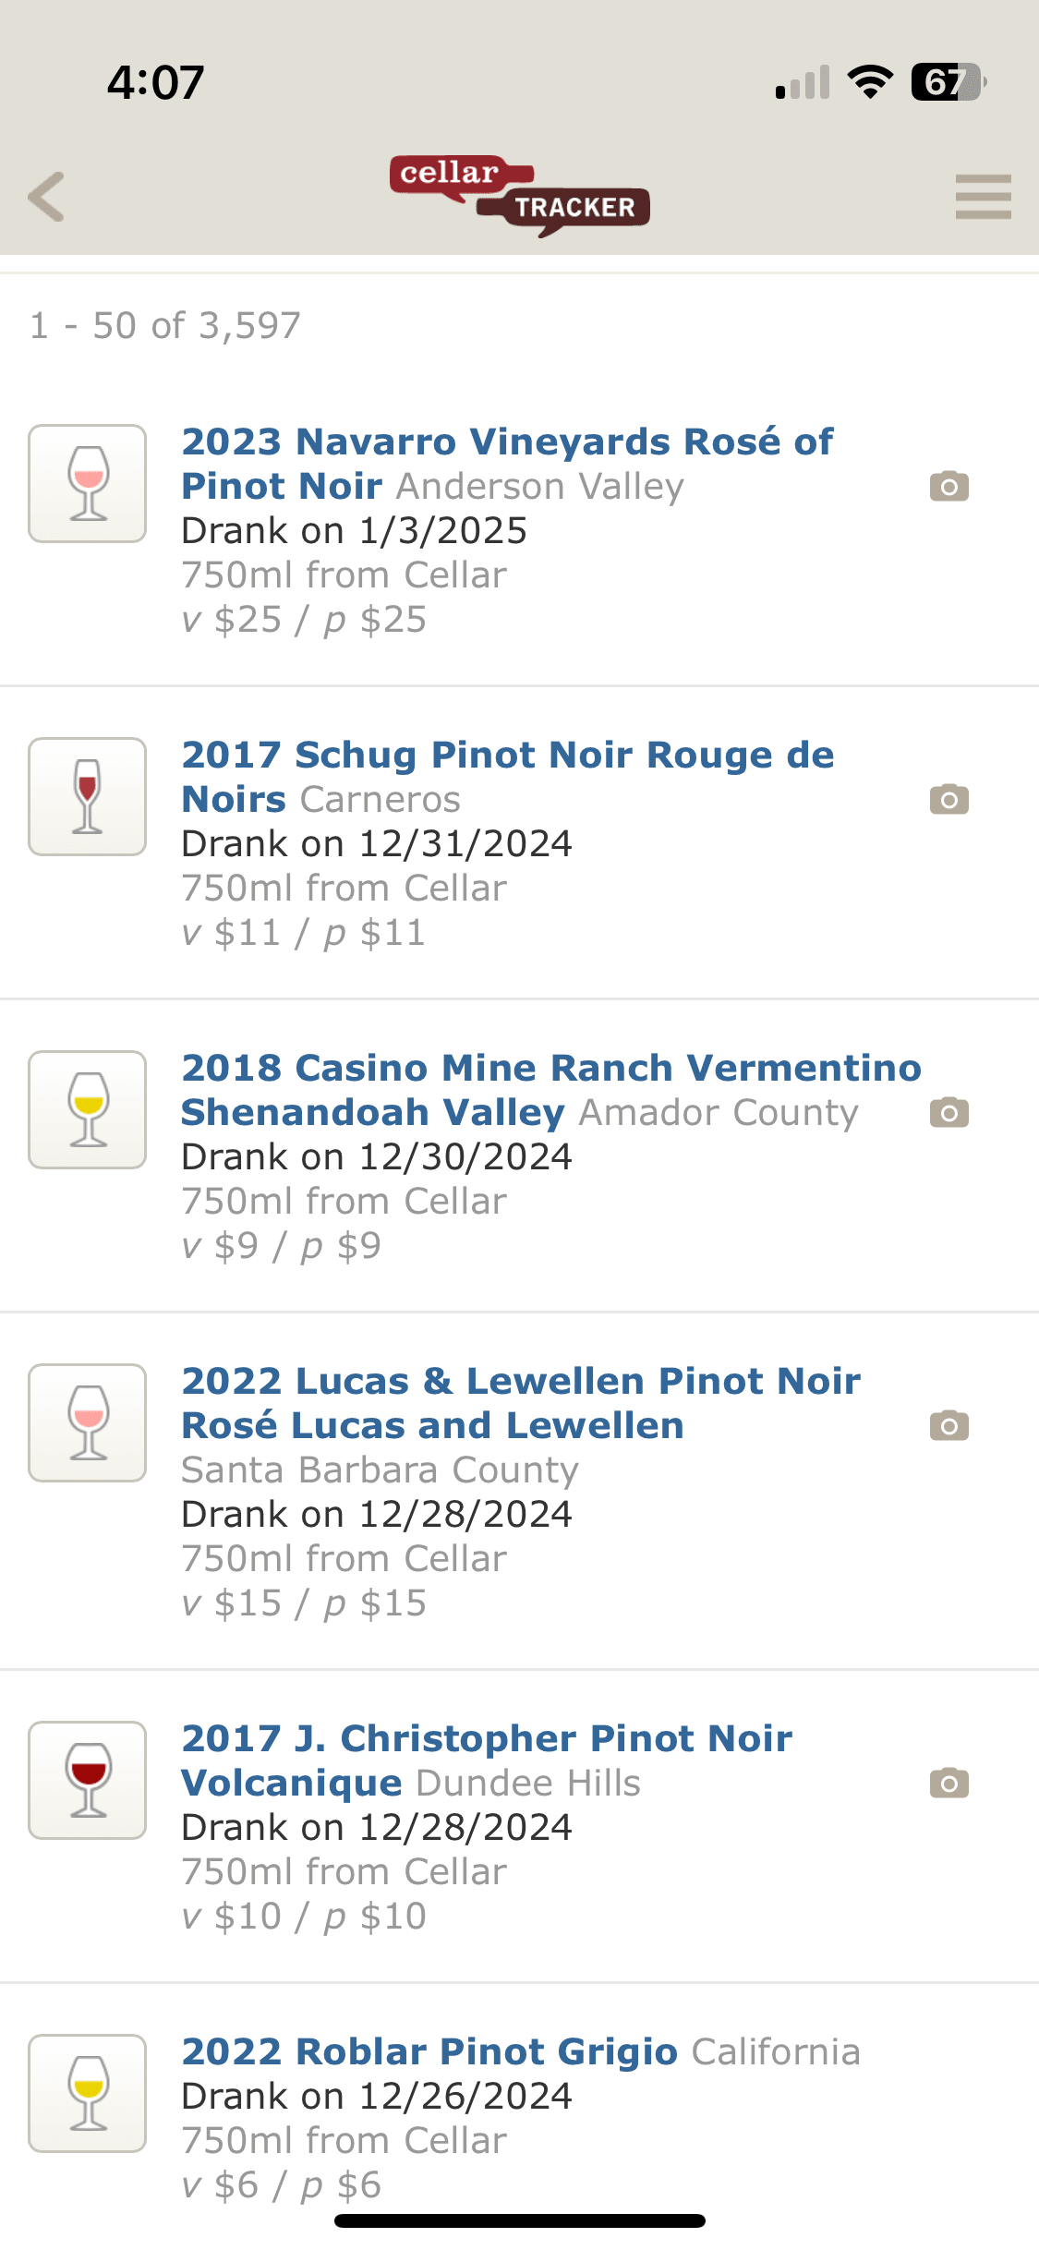The height and width of the screenshot is (2250, 1039).
Task: Open the hamburger menu
Action: pos(983,197)
